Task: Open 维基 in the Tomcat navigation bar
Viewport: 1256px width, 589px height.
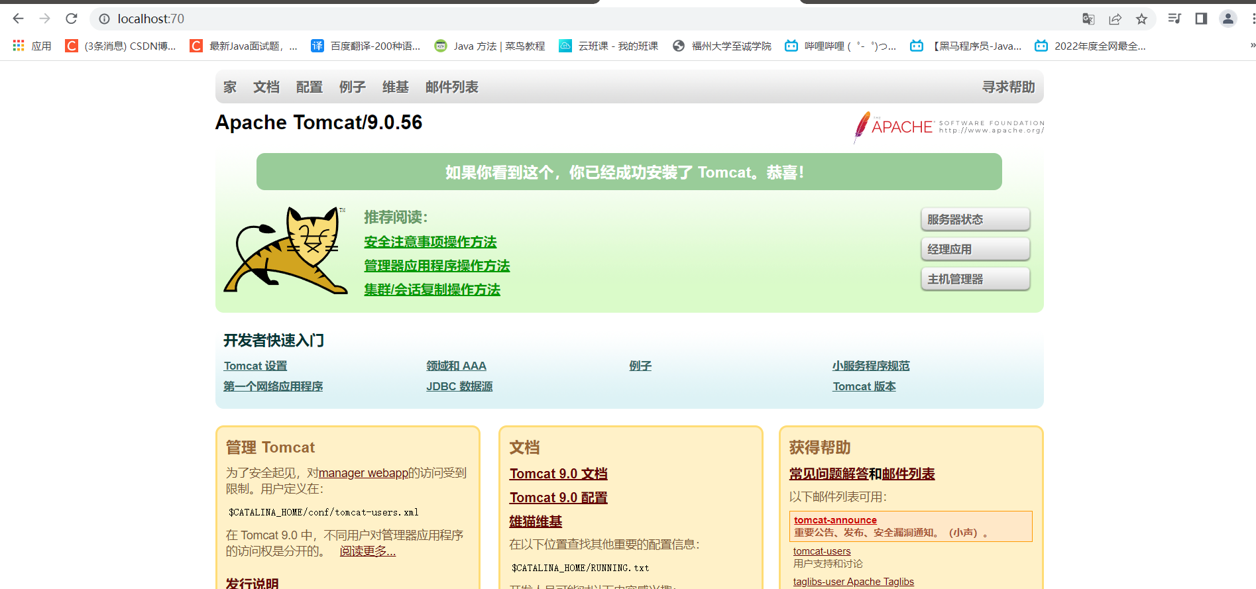Action: (x=396, y=87)
